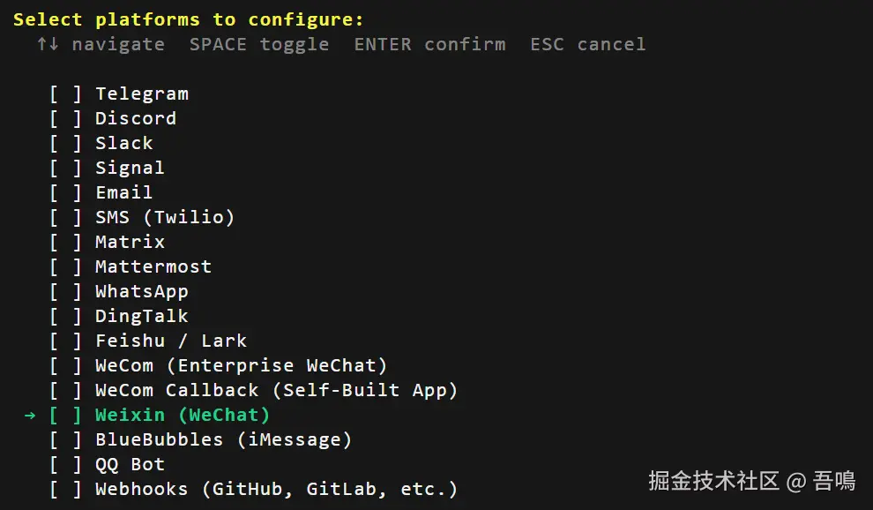Viewport: 873px width, 510px height.
Task: Select the SMS (Twilio) checkbox
Action: [x=65, y=217]
